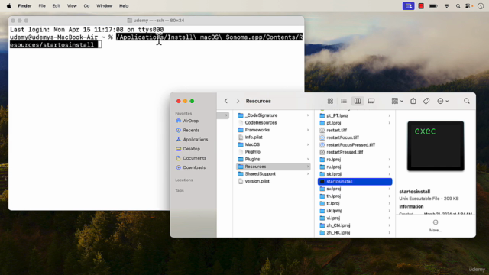Expand the _CodeSignature folder chevron
The height and width of the screenshot is (275, 489).
tap(308, 115)
